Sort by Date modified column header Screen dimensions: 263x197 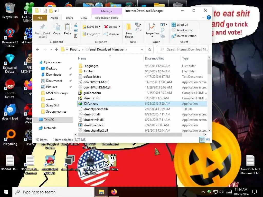coord(154,58)
